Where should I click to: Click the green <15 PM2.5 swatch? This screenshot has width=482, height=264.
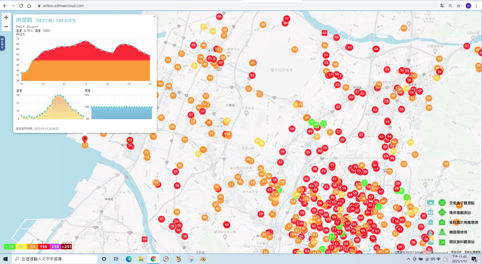click(x=10, y=246)
